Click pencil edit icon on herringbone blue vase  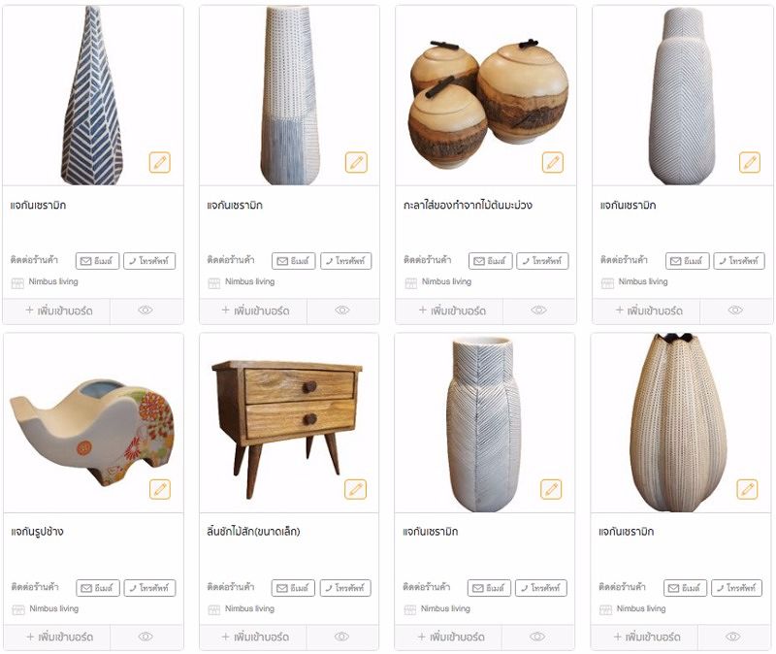coord(160,162)
